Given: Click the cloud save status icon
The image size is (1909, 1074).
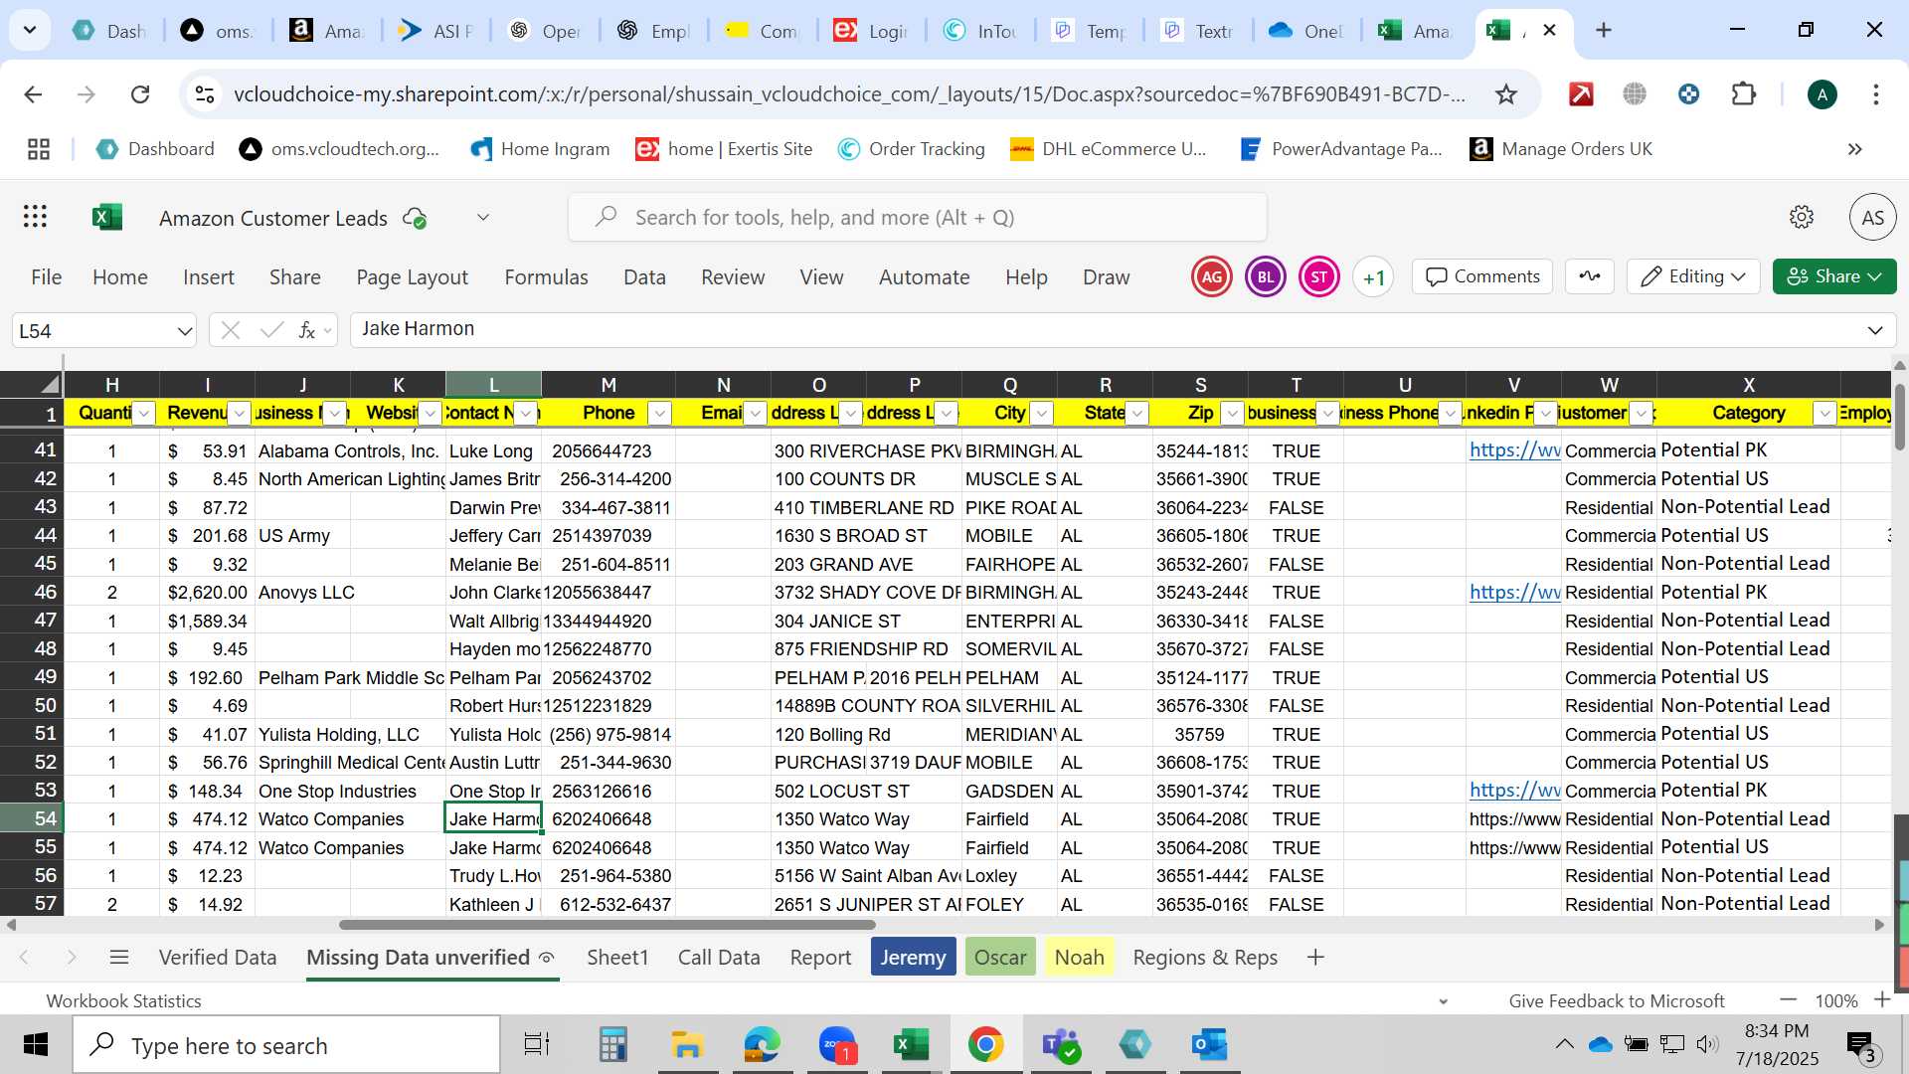Looking at the screenshot, I should coord(415,218).
